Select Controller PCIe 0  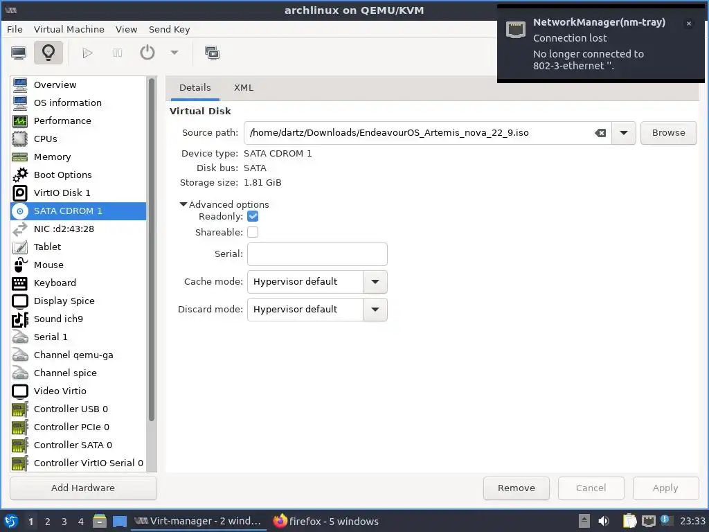[78, 427]
